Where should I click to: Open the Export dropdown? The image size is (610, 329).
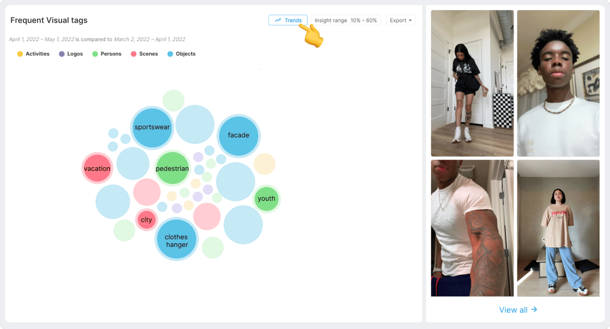pos(401,20)
